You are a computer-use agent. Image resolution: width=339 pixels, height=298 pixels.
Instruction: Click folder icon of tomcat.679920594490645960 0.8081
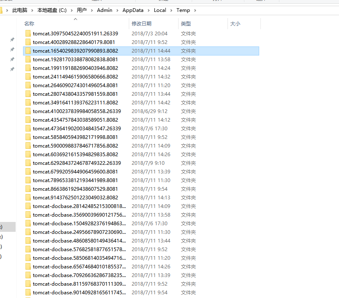(x=28, y=172)
